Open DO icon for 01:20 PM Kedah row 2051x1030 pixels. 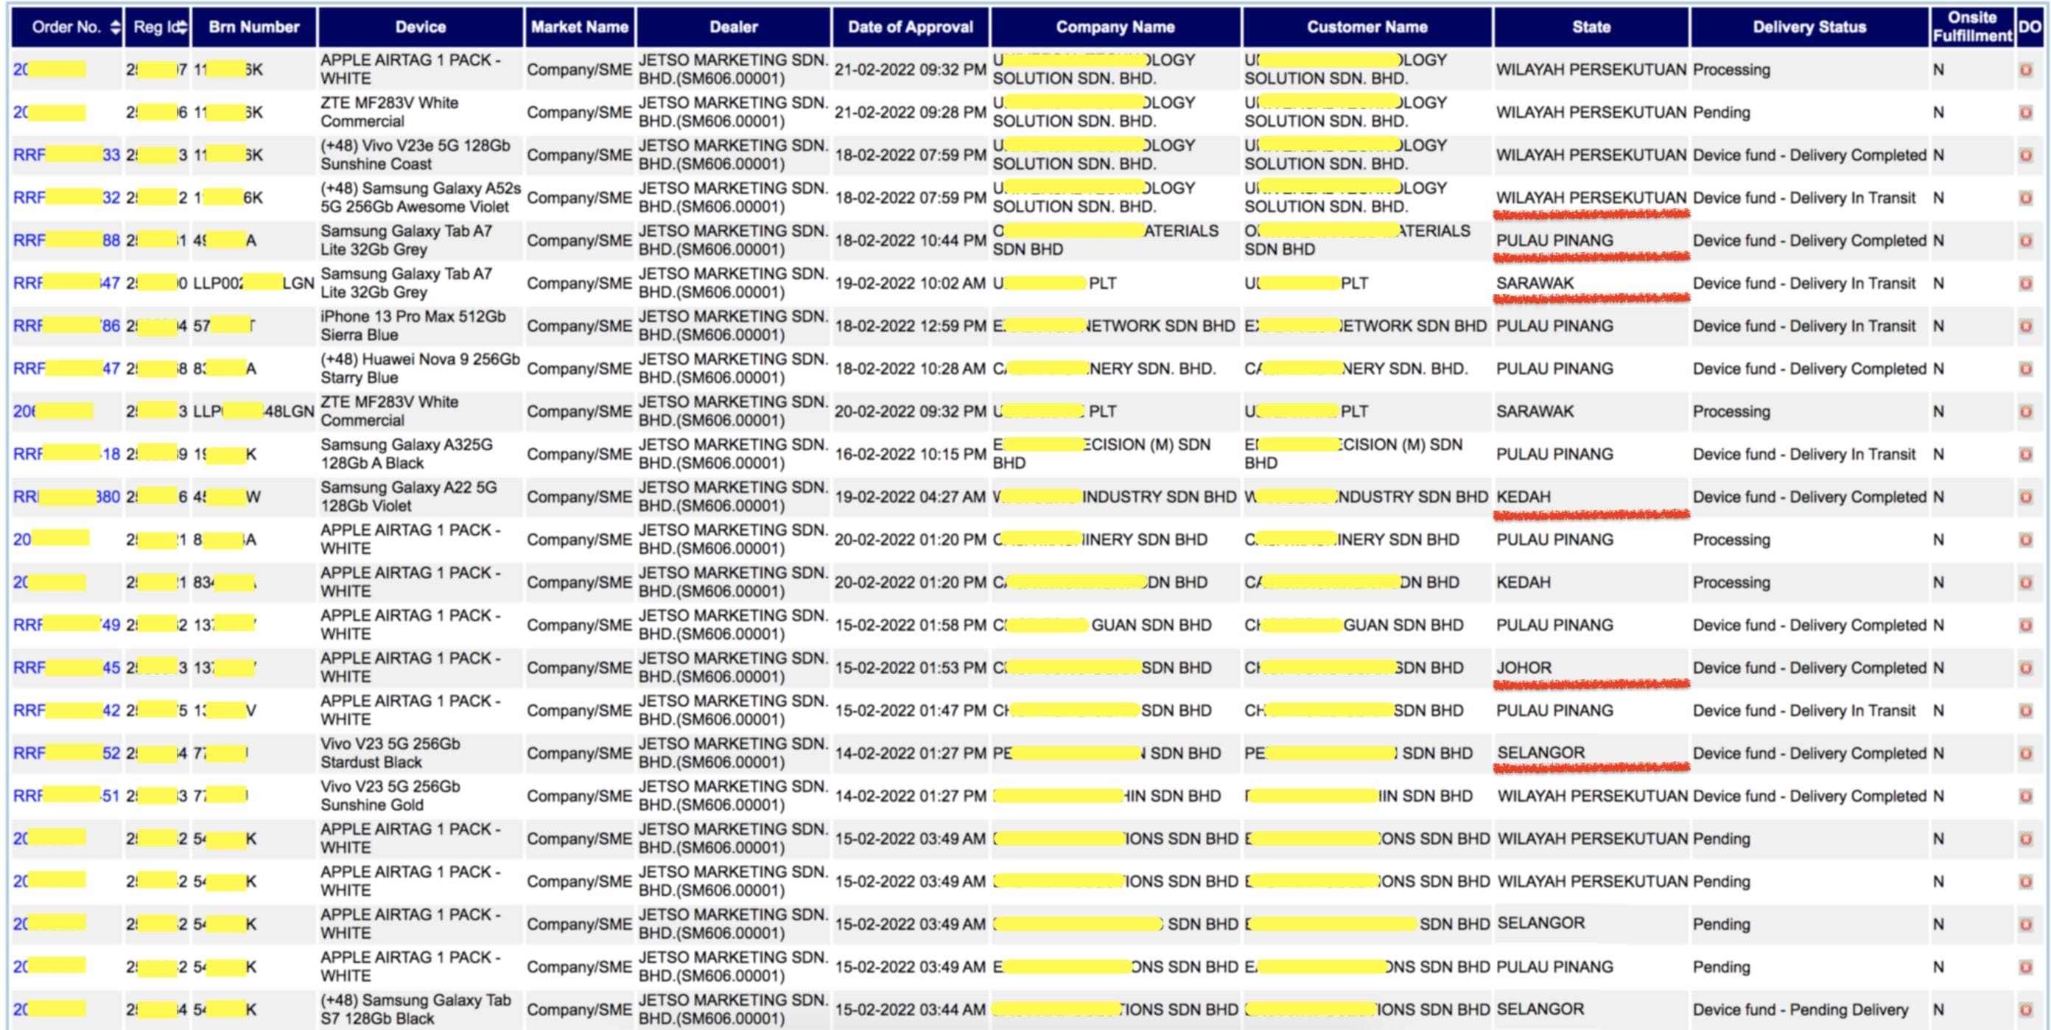click(x=2026, y=583)
